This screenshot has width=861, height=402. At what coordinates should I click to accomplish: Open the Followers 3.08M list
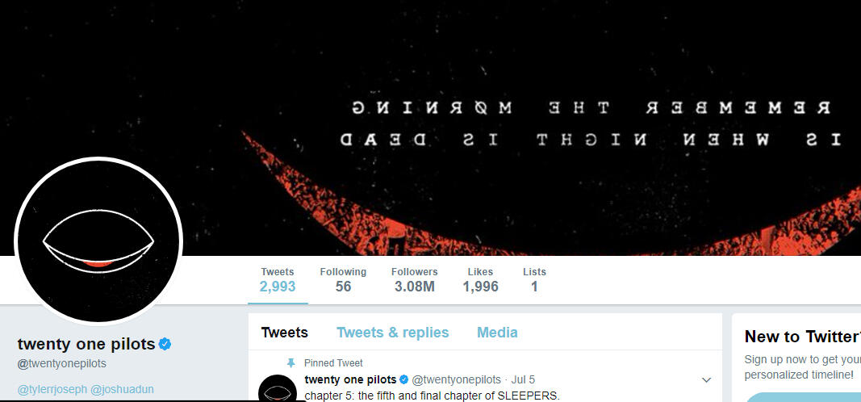415,279
